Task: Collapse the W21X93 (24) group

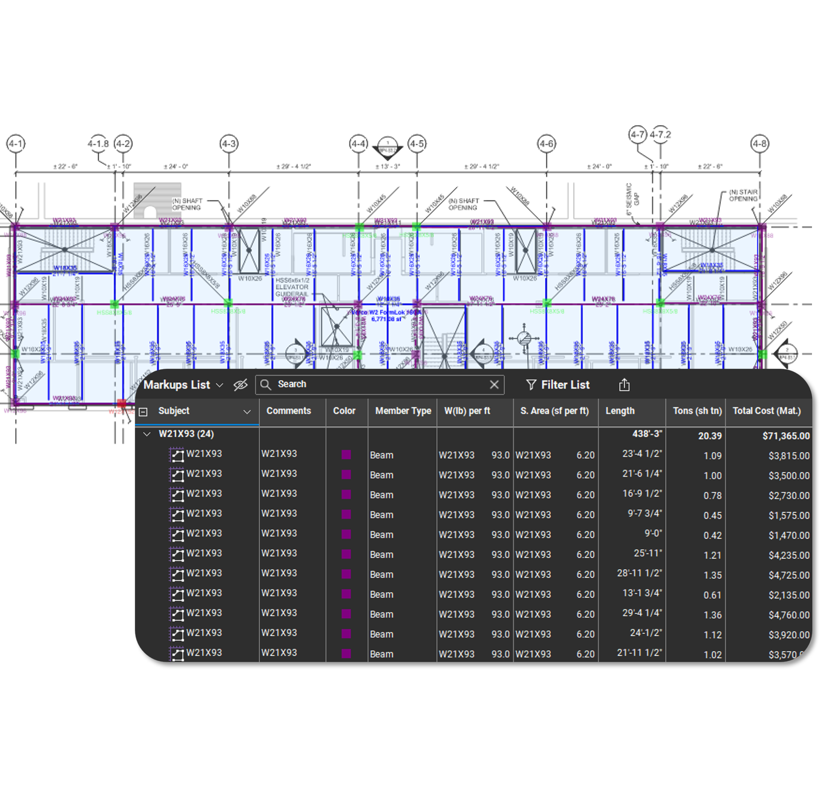Action: point(147,434)
